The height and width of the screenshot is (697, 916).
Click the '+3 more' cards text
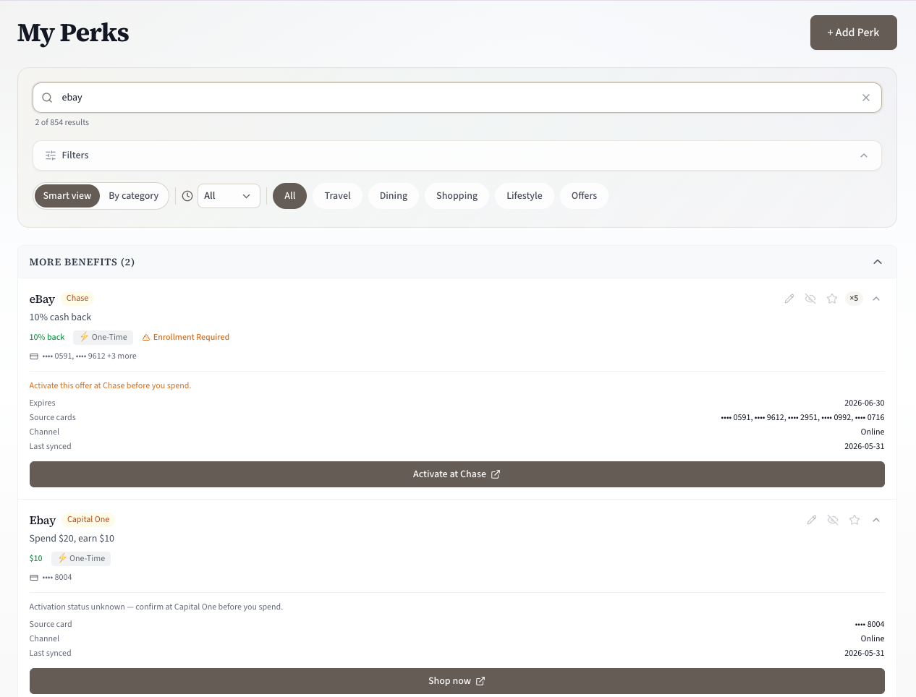tap(122, 356)
